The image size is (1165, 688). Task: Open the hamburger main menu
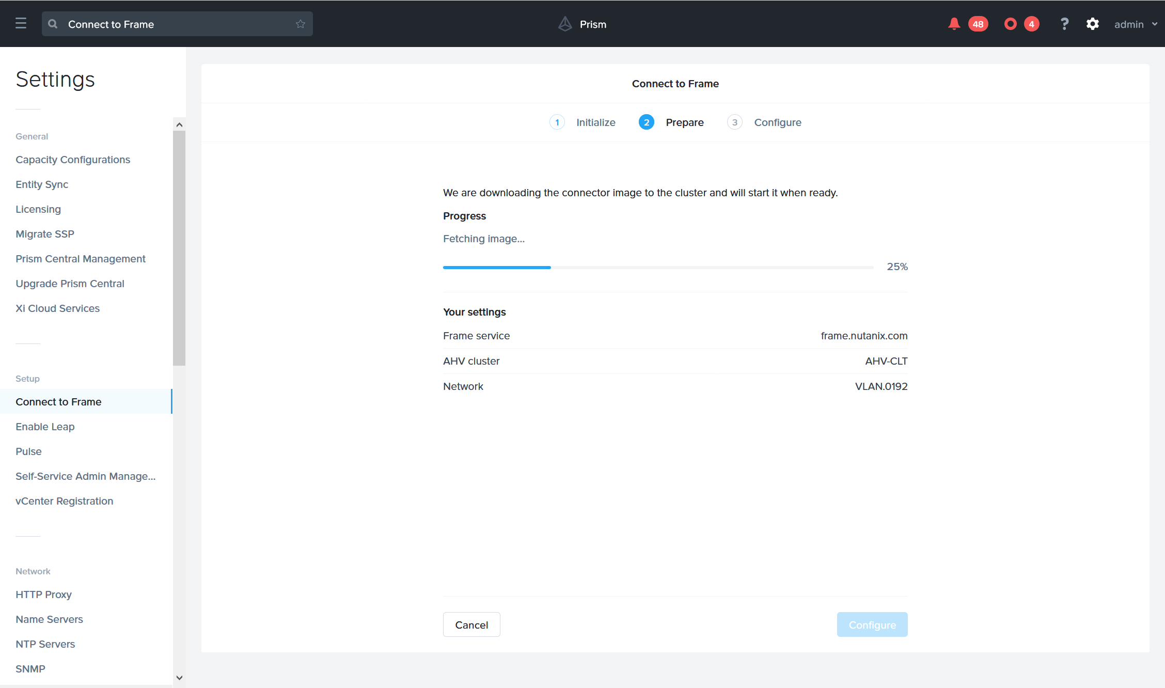(x=21, y=24)
